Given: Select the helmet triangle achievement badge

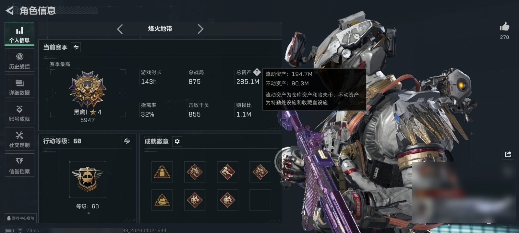Looking at the screenshot, I should 162,200.
